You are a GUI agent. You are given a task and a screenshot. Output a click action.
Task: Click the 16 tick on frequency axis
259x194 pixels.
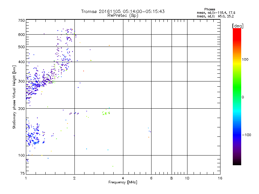(x=220, y=178)
